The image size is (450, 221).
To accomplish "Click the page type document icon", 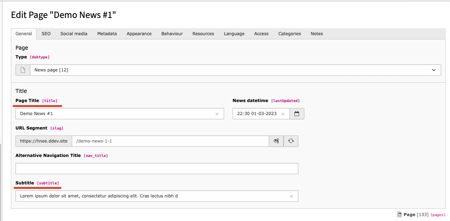I will [x=23, y=70].
